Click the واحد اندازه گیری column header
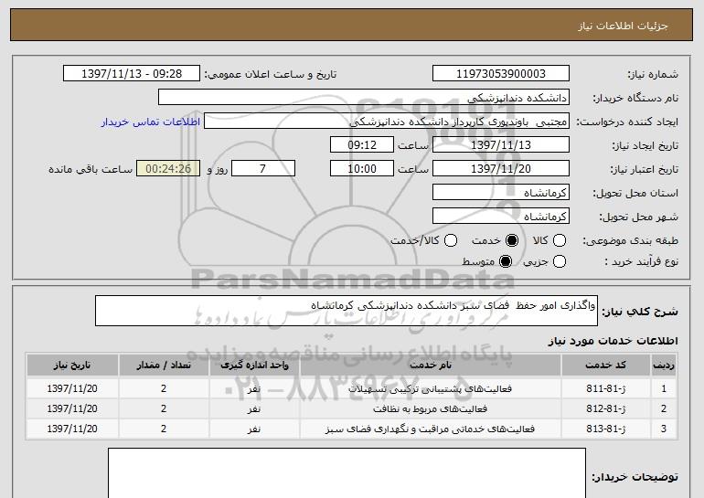 coord(254,366)
